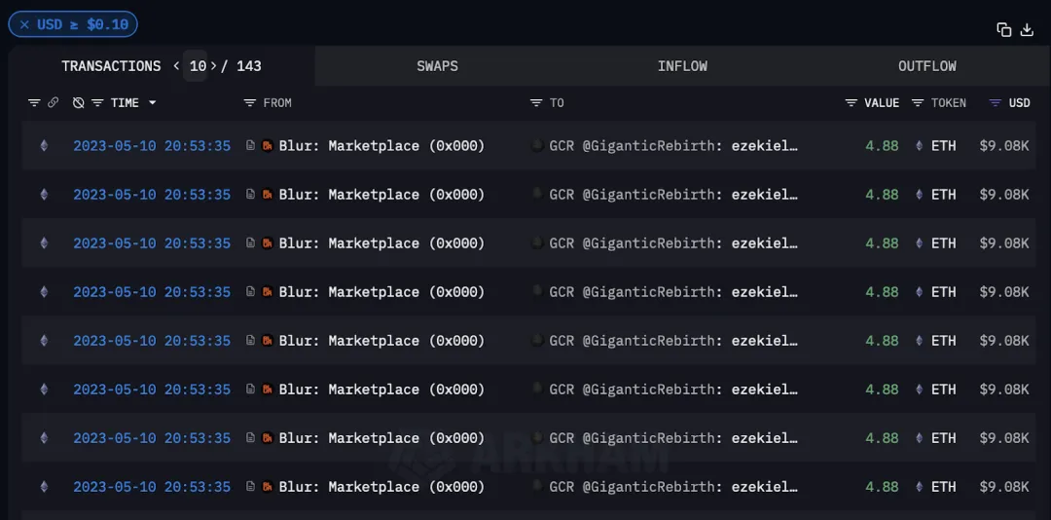1051x520 pixels.
Task: Click the page number 10 field
Action: pos(198,66)
